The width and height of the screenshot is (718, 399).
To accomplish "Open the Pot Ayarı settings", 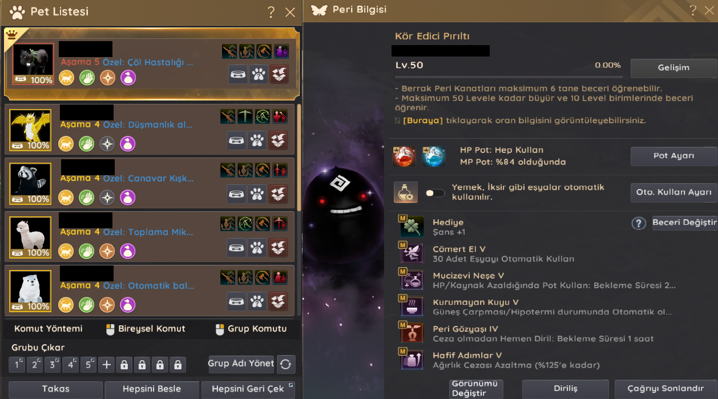I will (x=673, y=156).
